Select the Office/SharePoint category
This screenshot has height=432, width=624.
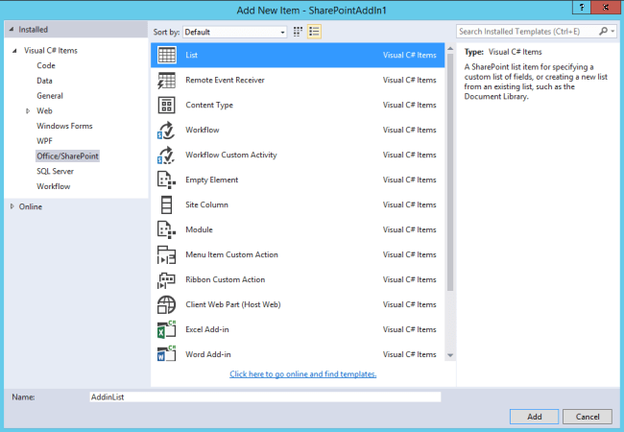pos(67,156)
